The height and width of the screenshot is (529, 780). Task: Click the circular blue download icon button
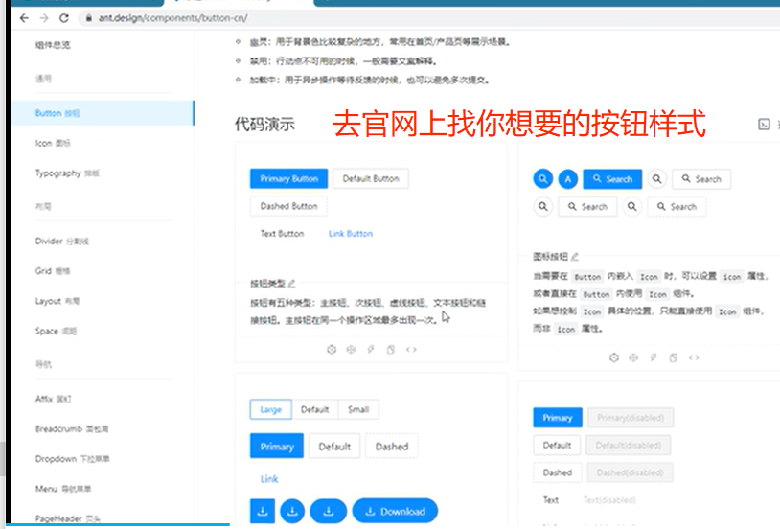pyautogui.click(x=292, y=511)
